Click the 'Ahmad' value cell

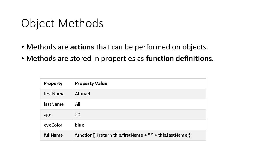[x=140, y=94]
